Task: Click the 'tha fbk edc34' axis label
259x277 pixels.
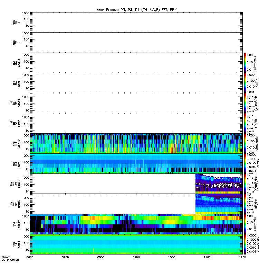Action: (16, 63)
